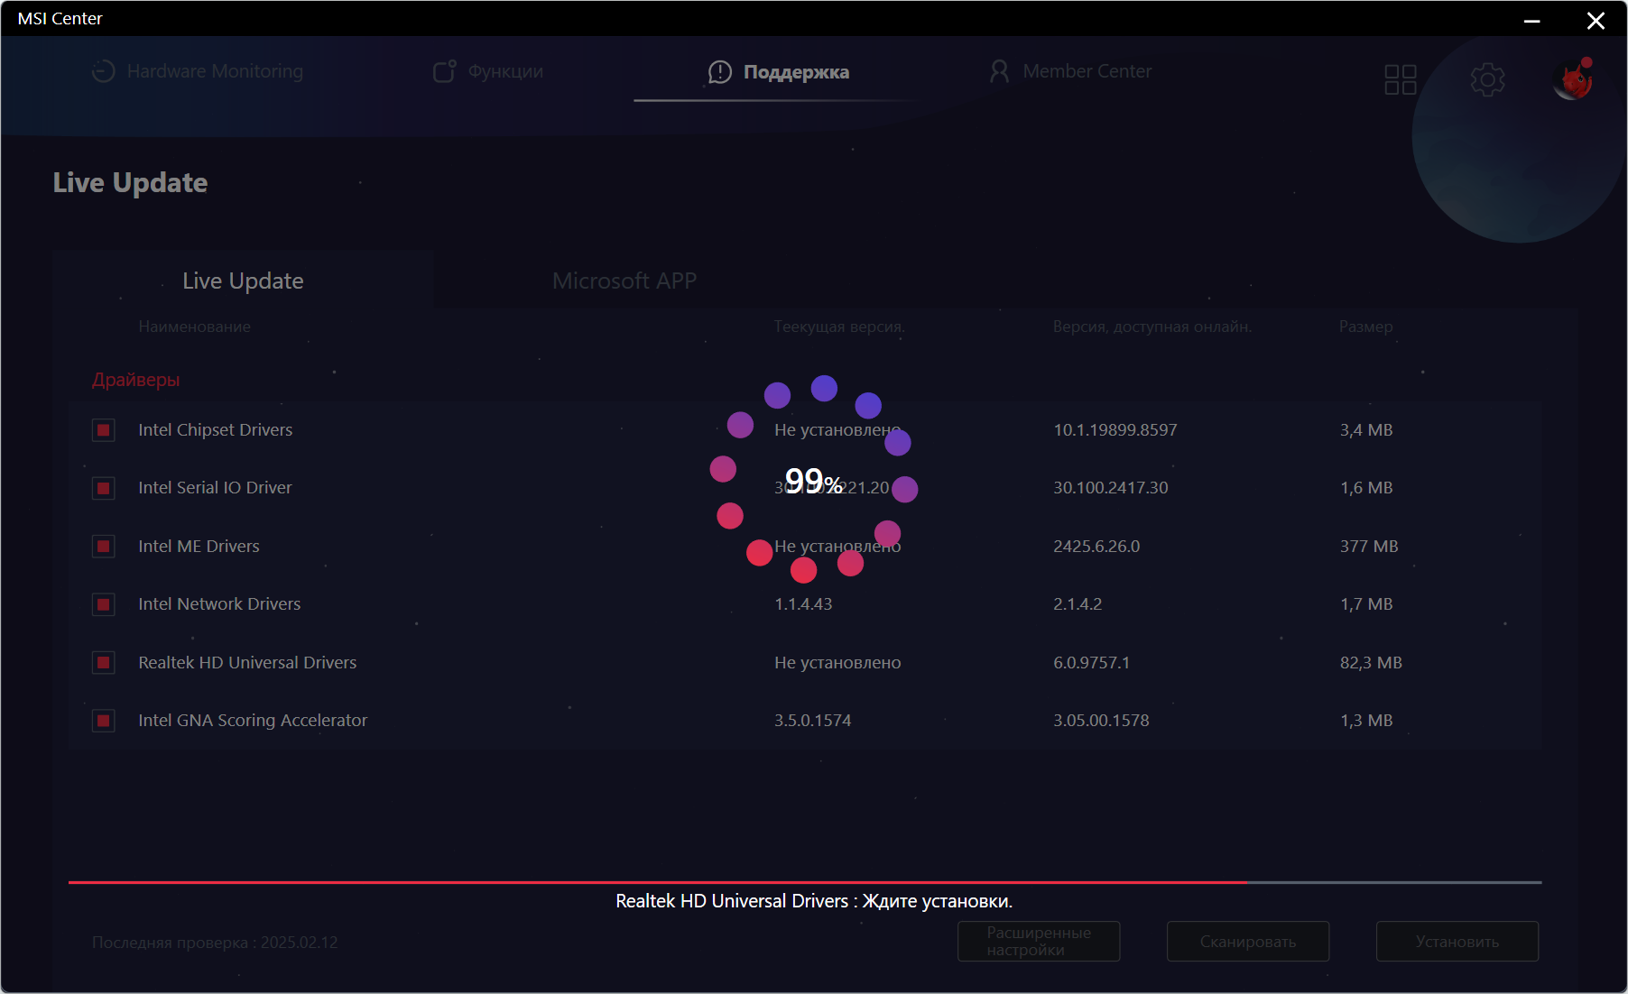Click online version 6.0.9757.1
Viewport: 1628px width, 994px height.
click(1091, 663)
